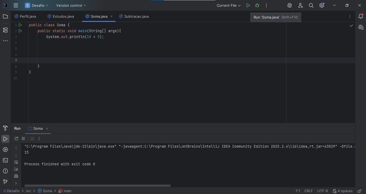Toggle soft-wrap in the Run console
Screen dimensions: 366x194
click(16, 162)
